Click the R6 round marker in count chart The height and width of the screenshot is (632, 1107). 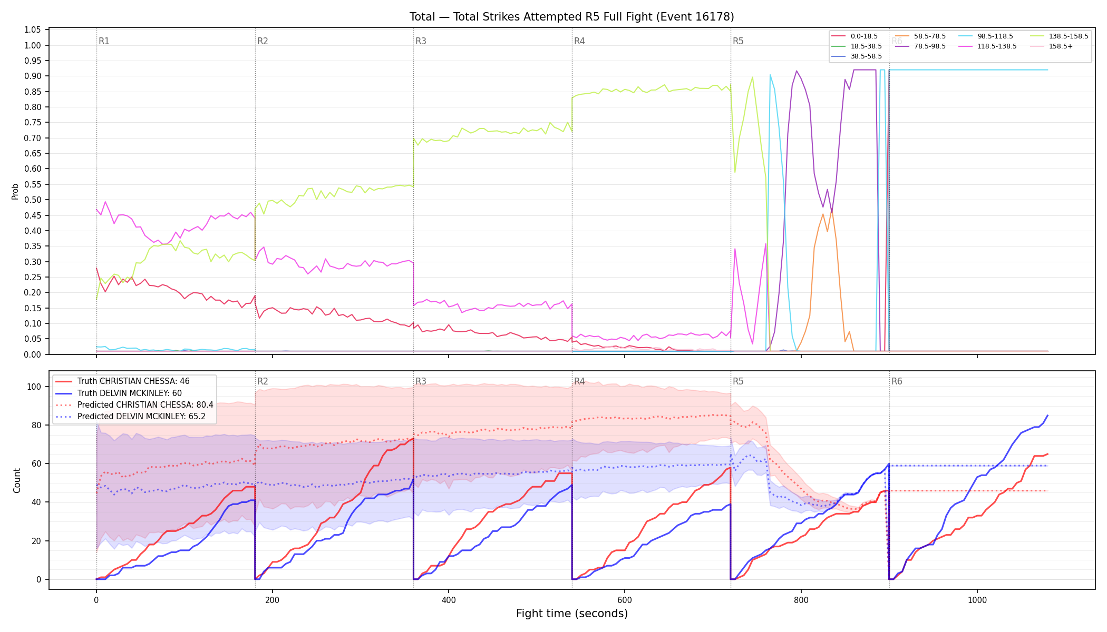(897, 381)
